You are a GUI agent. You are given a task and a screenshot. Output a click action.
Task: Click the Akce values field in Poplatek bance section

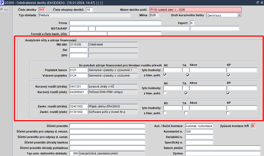(208, 70)
